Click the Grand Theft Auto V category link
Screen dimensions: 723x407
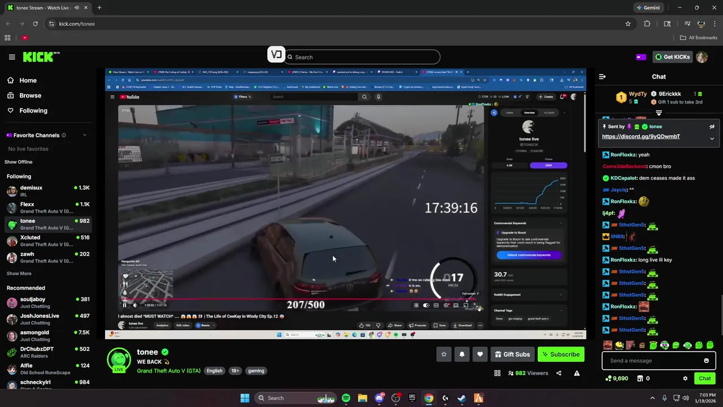click(x=168, y=371)
